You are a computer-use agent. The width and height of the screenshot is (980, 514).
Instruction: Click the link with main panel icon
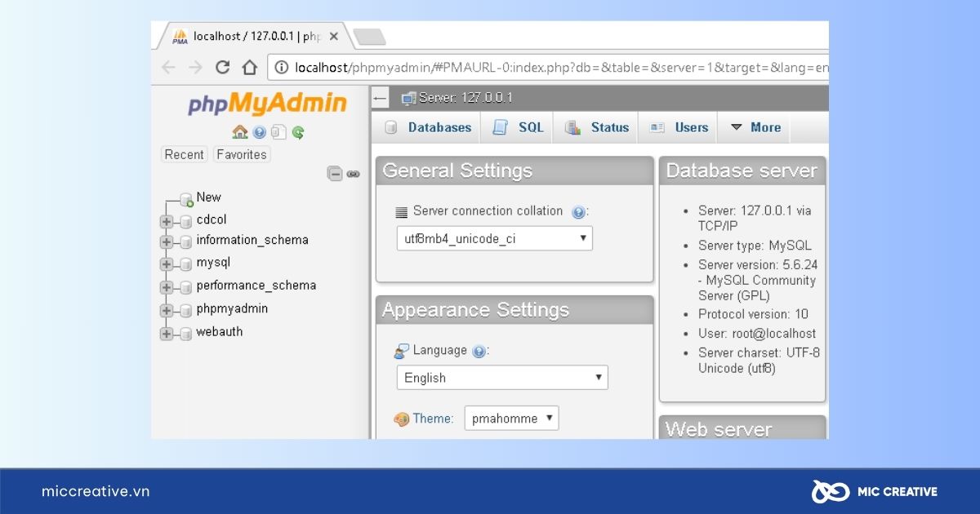(353, 174)
